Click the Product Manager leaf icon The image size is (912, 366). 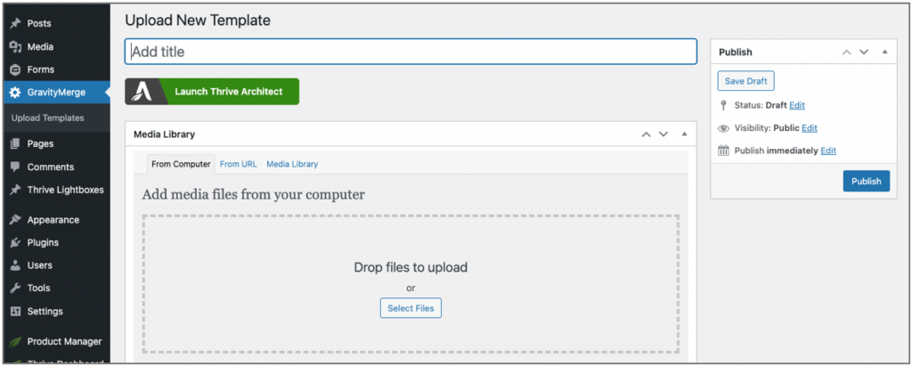click(15, 341)
